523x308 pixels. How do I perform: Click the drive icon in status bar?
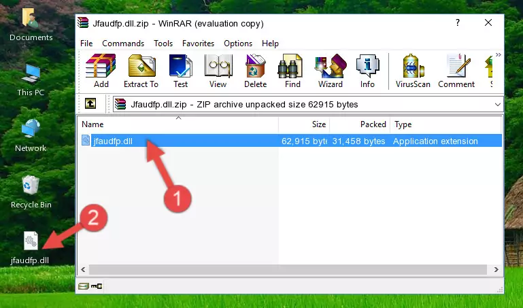84,286
